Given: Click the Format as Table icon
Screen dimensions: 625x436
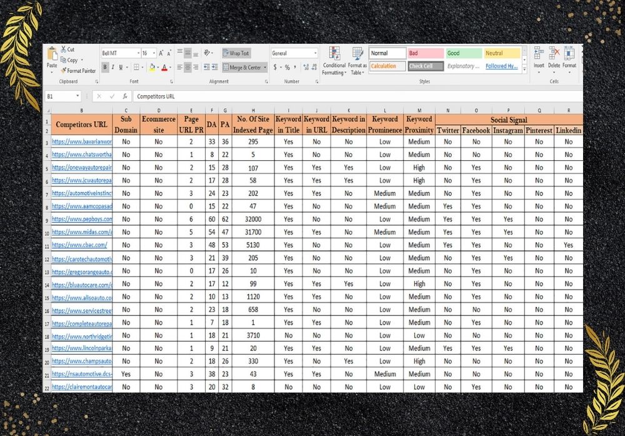Looking at the screenshot, I should [357, 53].
